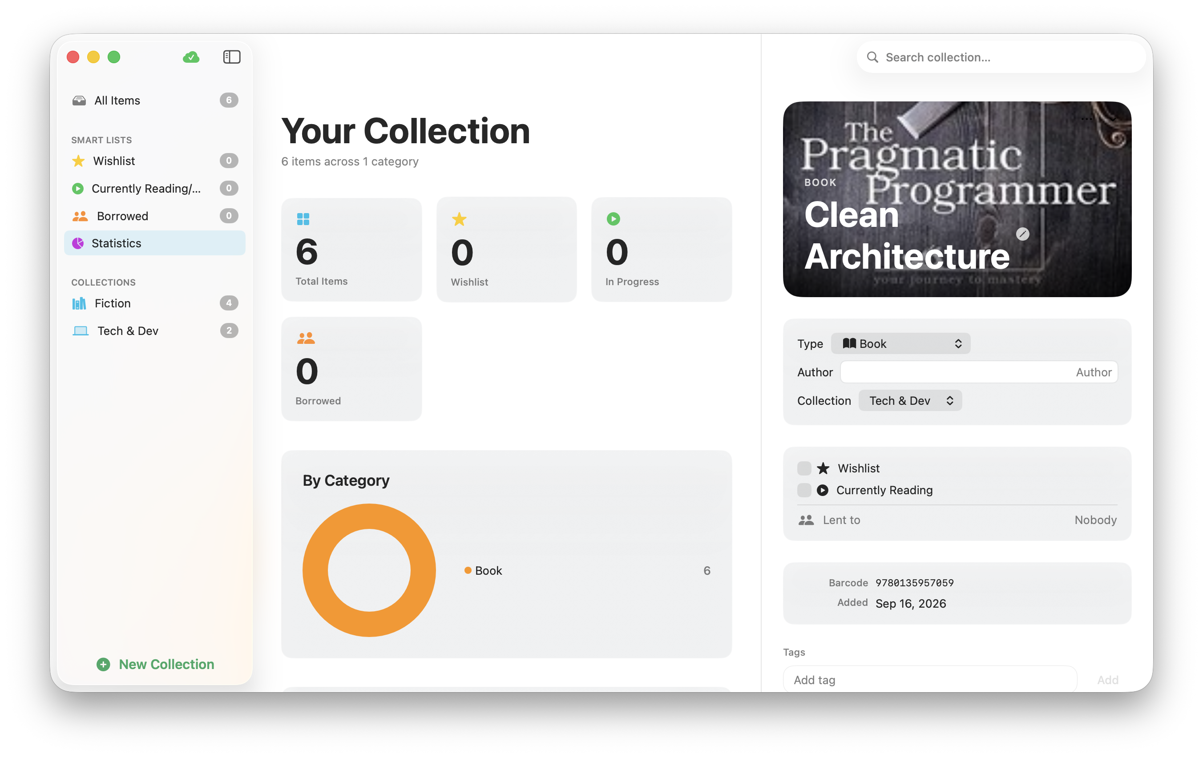This screenshot has height=758, width=1203.
Task: Check the Currently Reading checkbox
Action: coord(804,490)
